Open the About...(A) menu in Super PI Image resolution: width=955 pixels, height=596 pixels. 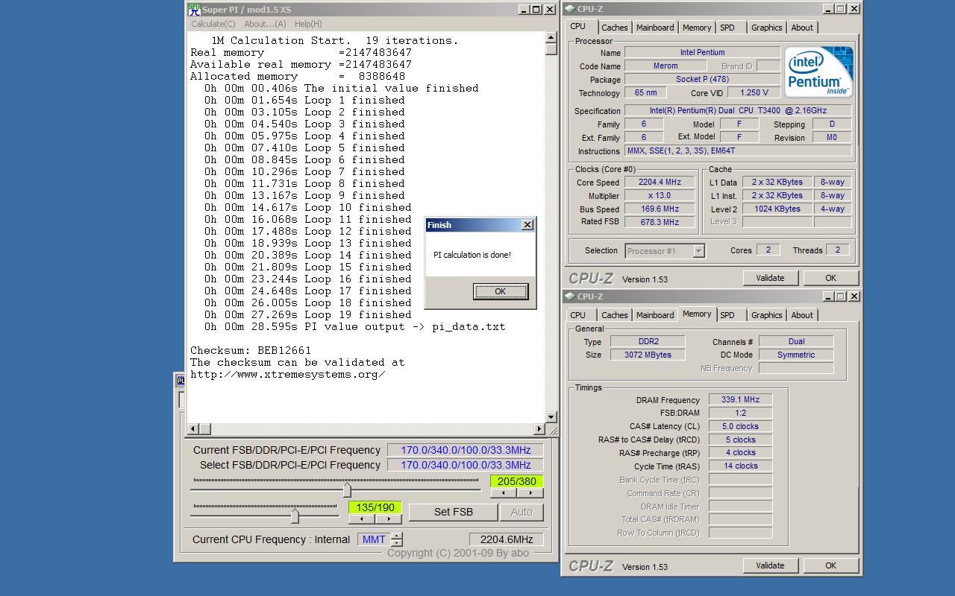coord(265,24)
